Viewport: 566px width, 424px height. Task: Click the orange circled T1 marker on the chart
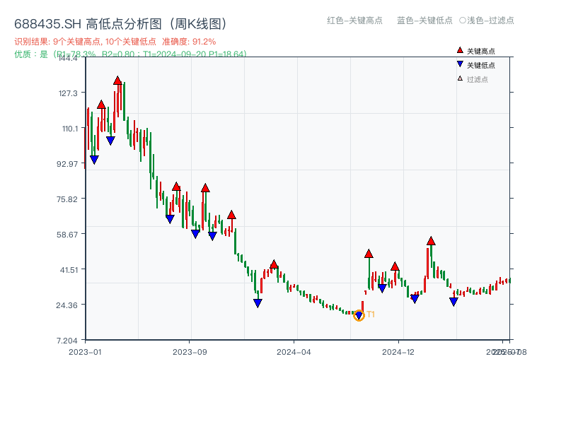coord(359,316)
